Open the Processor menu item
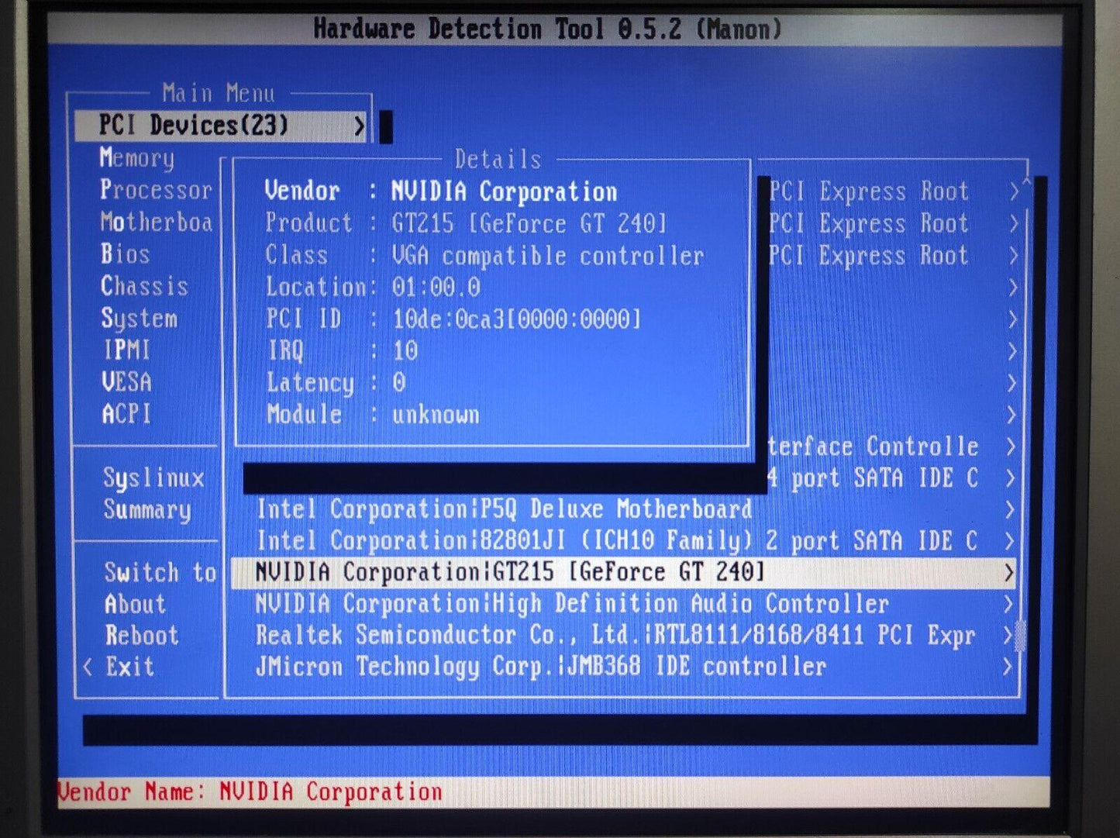1120x838 pixels. point(155,190)
